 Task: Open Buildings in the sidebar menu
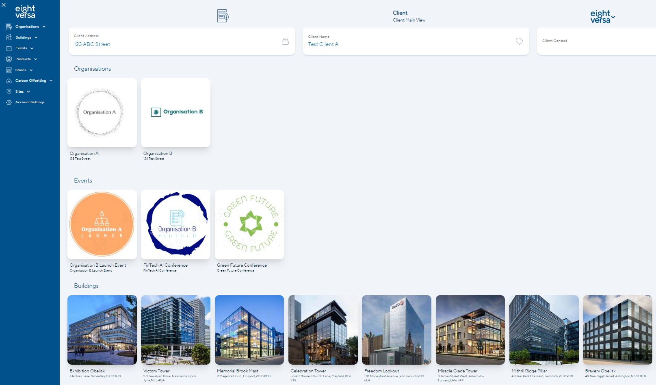23,37
